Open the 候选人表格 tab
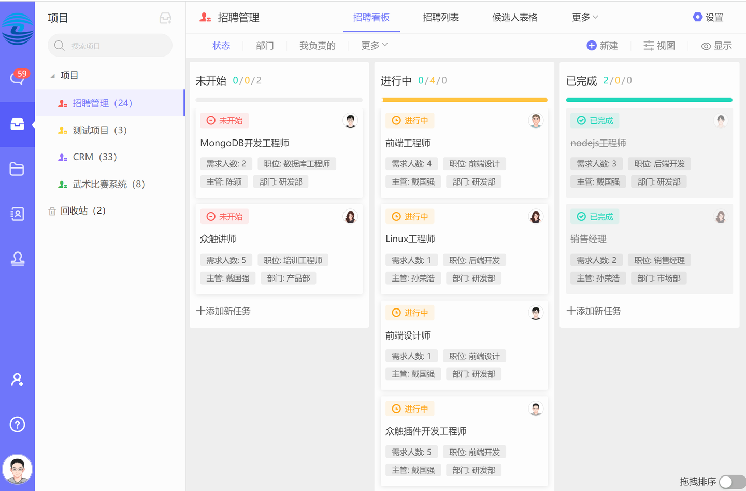The image size is (746, 491). [514, 17]
